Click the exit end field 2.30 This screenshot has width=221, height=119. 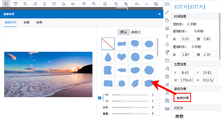click(209, 54)
